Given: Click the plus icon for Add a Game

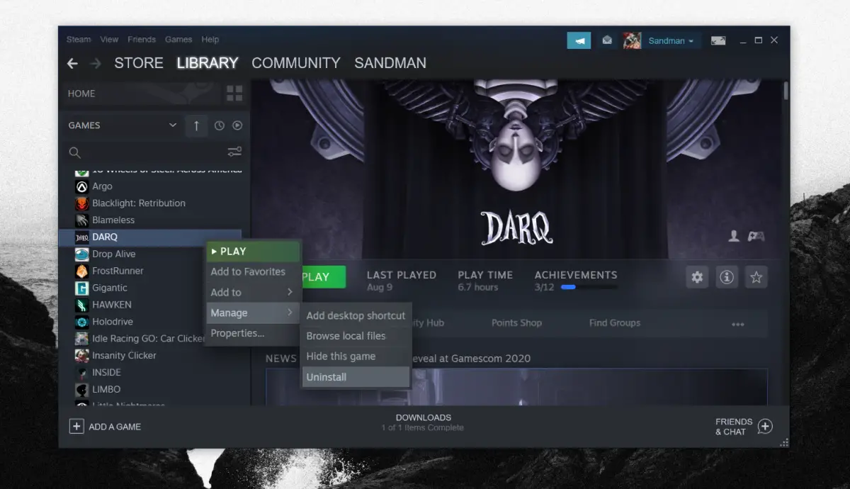Looking at the screenshot, I should pyautogui.click(x=76, y=427).
